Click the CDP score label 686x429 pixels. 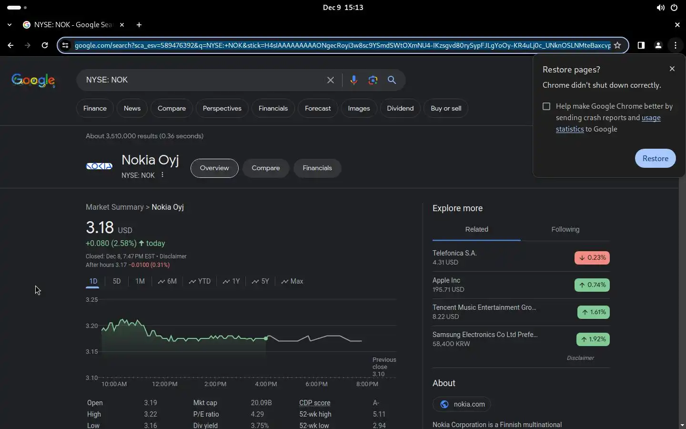315,403
